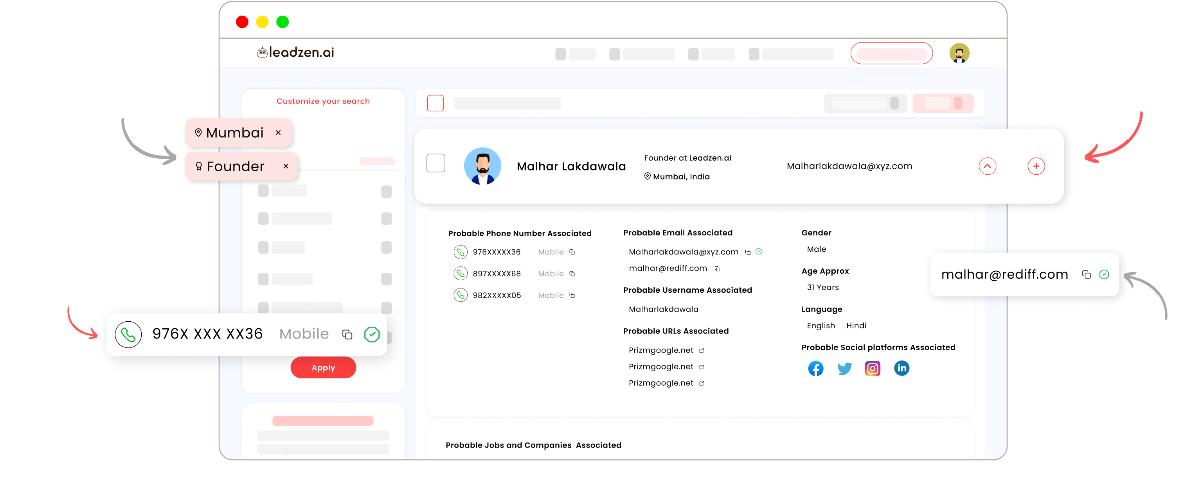Copy the 976XXXXX36 phone number
The width and height of the screenshot is (1202, 480).
pos(572,252)
